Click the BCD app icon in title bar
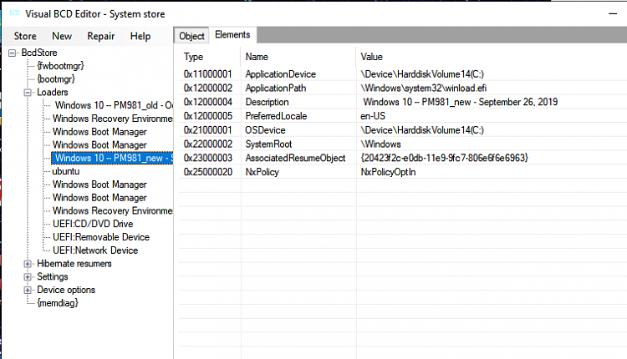Image resolution: width=627 pixels, height=359 pixels. click(15, 13)
